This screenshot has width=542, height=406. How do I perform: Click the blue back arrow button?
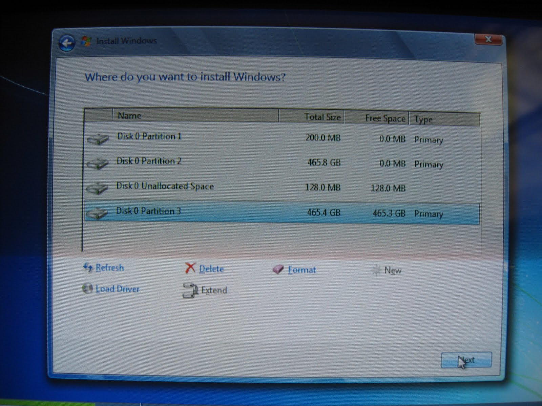[x=67, y=43]
